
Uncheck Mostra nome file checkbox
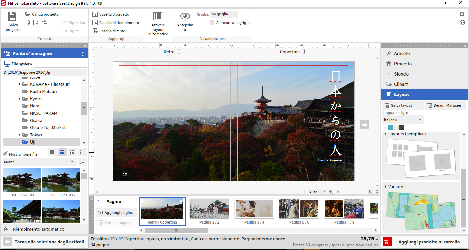pos(5,154)
